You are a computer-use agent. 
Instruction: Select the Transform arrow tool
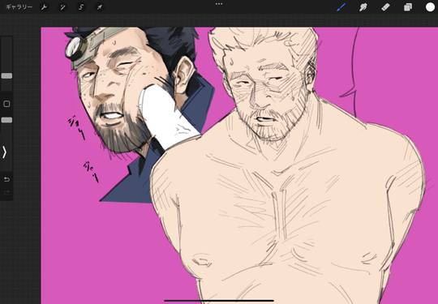[x=100, y=7]
